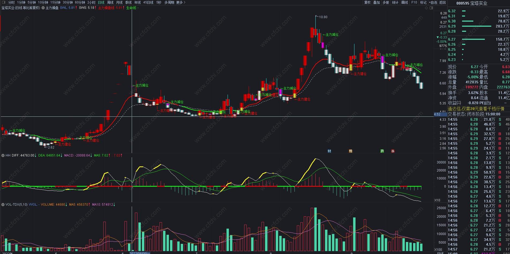
Task: Select the 日线 period
Action: 101,2
